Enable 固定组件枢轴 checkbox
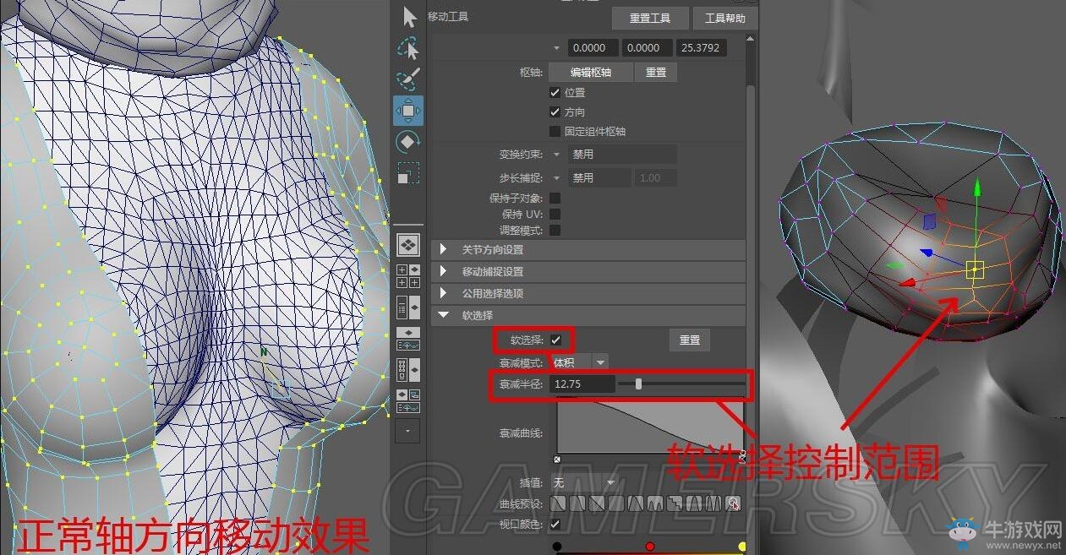 pyautogui.click(x=555, y=131)
